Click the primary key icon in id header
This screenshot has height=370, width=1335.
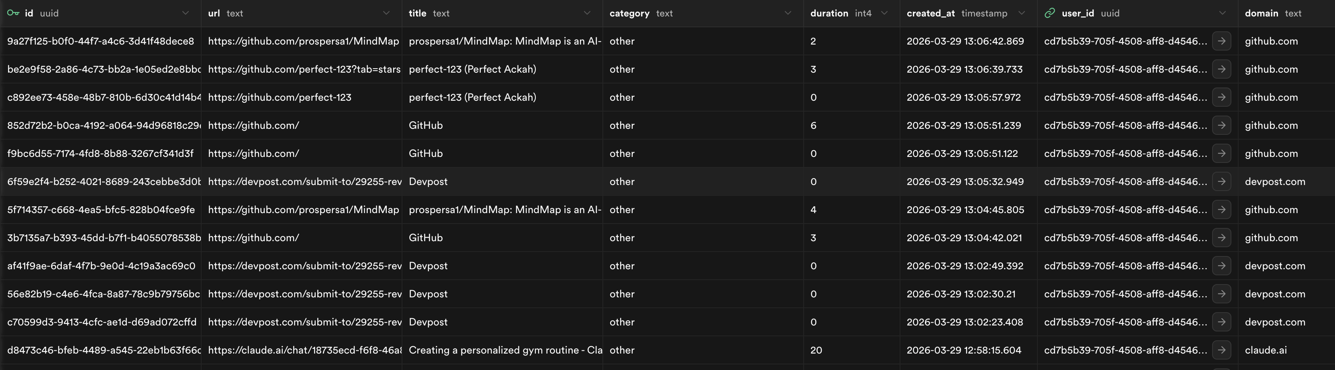pyautogui.click(x=13, y=13)
